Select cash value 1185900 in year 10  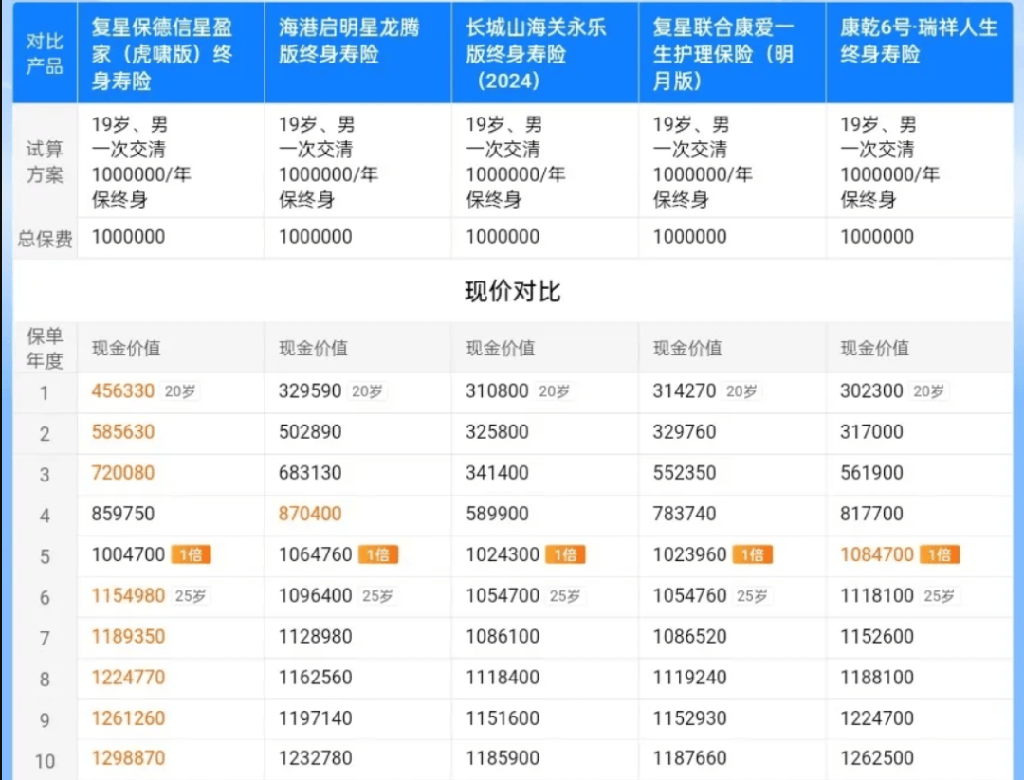tap(503, 758)
